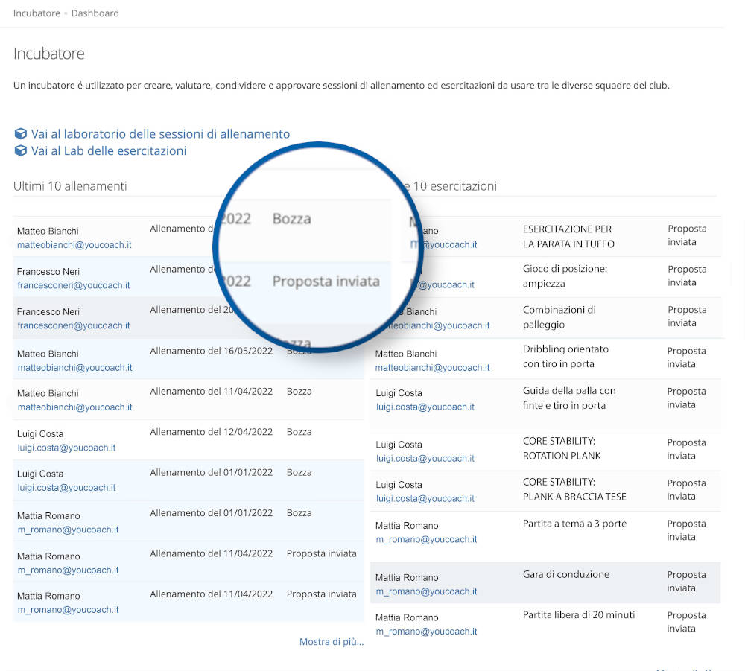This screenshot has width=745, height=671.
Task: Click the cube icon beside the training sessions lab link
Action: coord(21,134)
